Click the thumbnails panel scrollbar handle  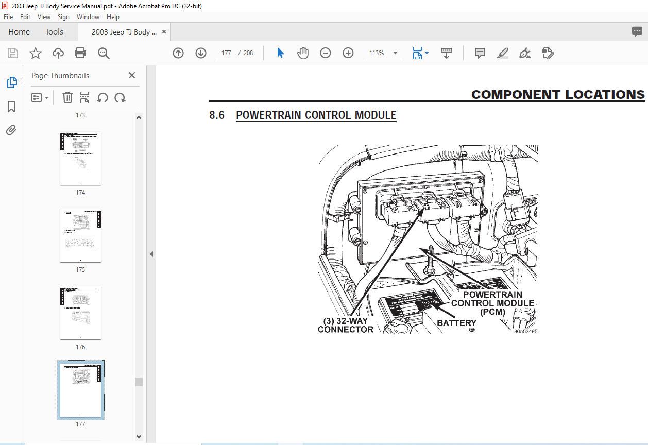(139, 382)
